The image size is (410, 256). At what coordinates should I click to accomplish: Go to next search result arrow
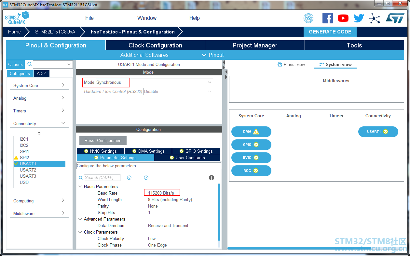click(x=146, y=178)
